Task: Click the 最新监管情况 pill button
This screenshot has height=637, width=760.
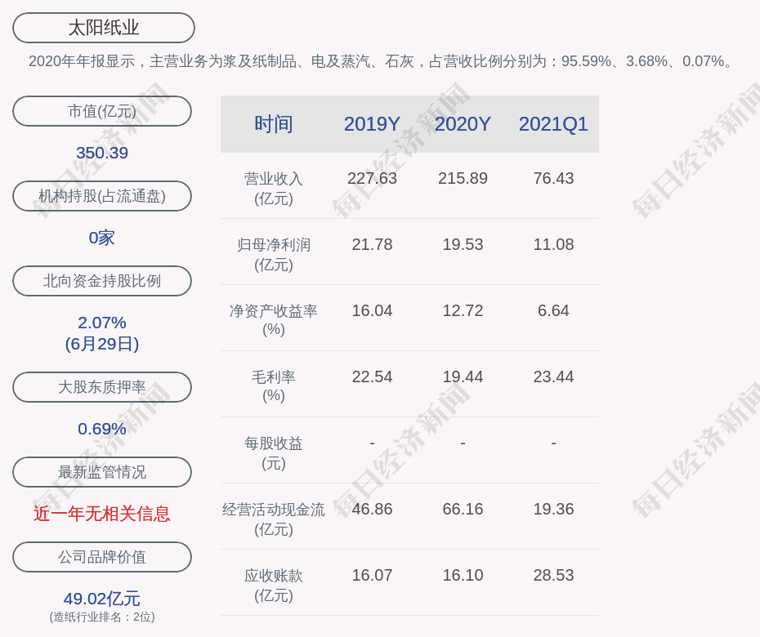Action: click(x=102, y=472)
